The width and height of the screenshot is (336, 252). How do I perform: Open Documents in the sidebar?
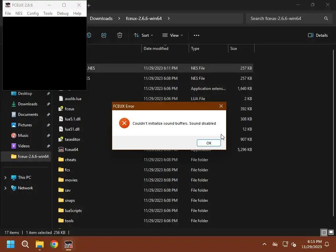coord(28,115)
